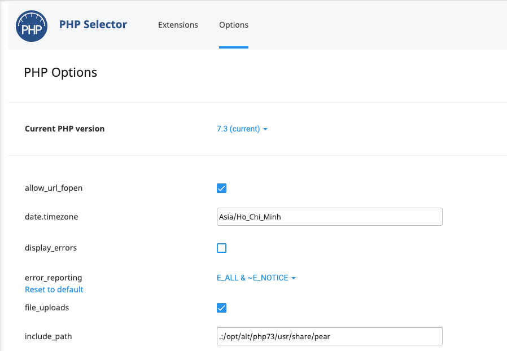Click the caret next to 7.3 (current)

click(265, 129)
